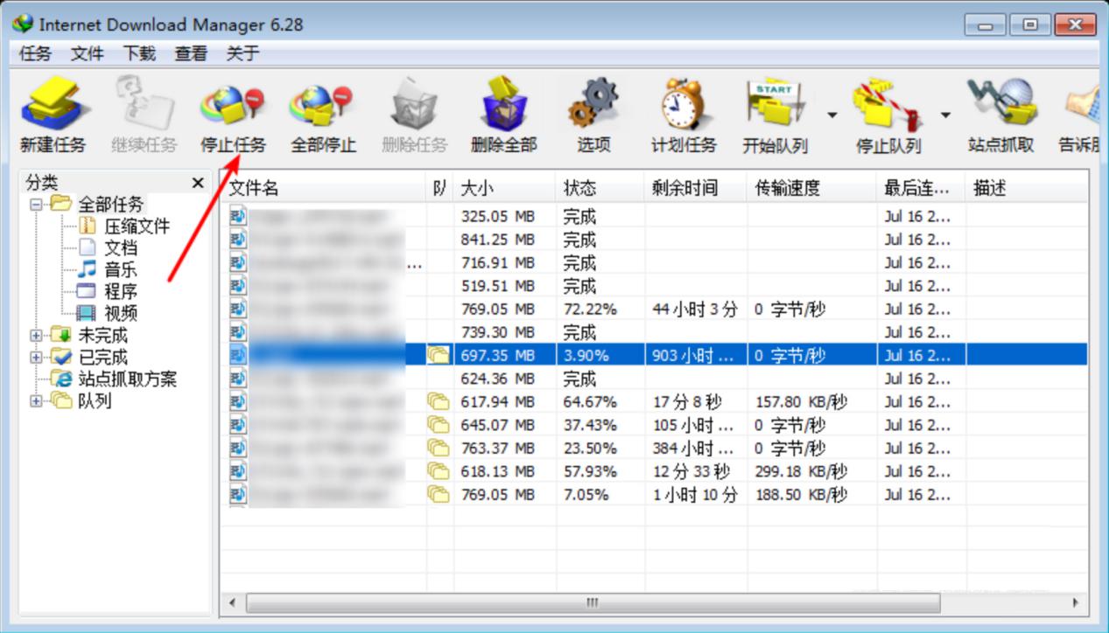This screenshot has width=1109, height=633.
Task: Select the 624.36 MB download row
Action: click(x=654, y=379)
